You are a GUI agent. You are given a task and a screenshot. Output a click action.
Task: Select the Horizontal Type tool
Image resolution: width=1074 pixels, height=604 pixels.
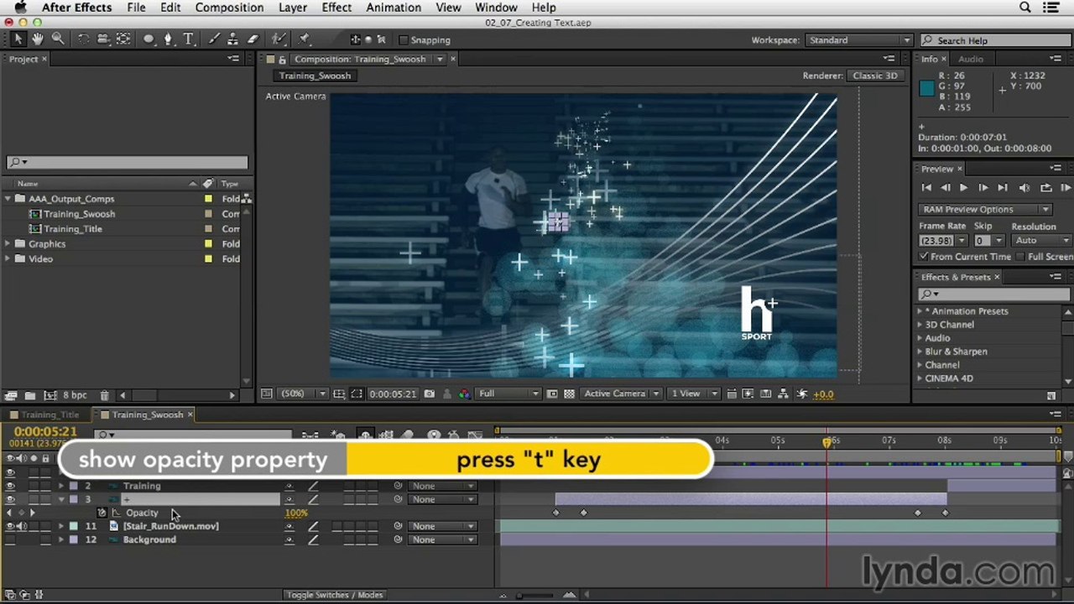point(189,39)
